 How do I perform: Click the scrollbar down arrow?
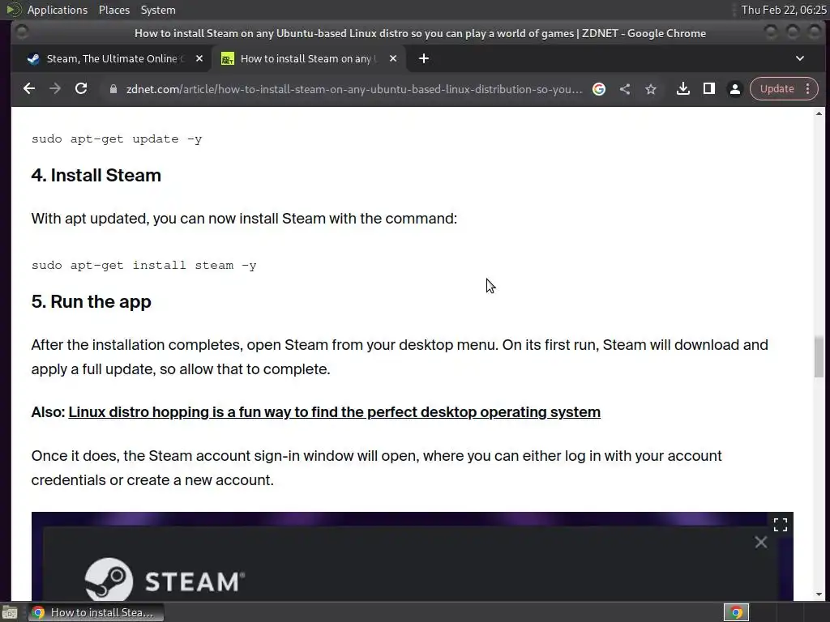(x=819, y=594)
